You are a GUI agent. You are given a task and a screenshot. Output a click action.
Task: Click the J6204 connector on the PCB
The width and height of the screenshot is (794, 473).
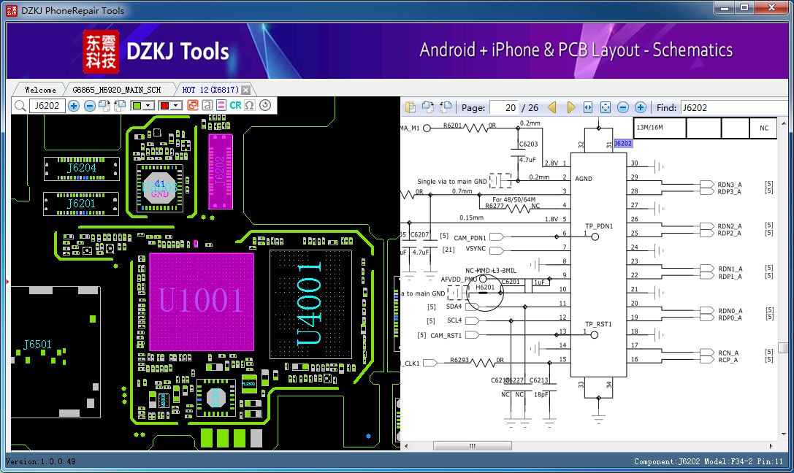[x=82, y=169]
